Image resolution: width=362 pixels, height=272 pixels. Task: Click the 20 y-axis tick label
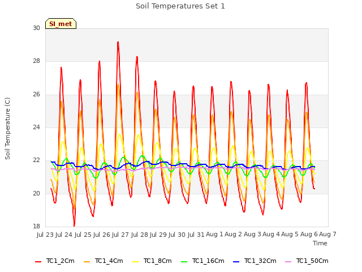36,194
